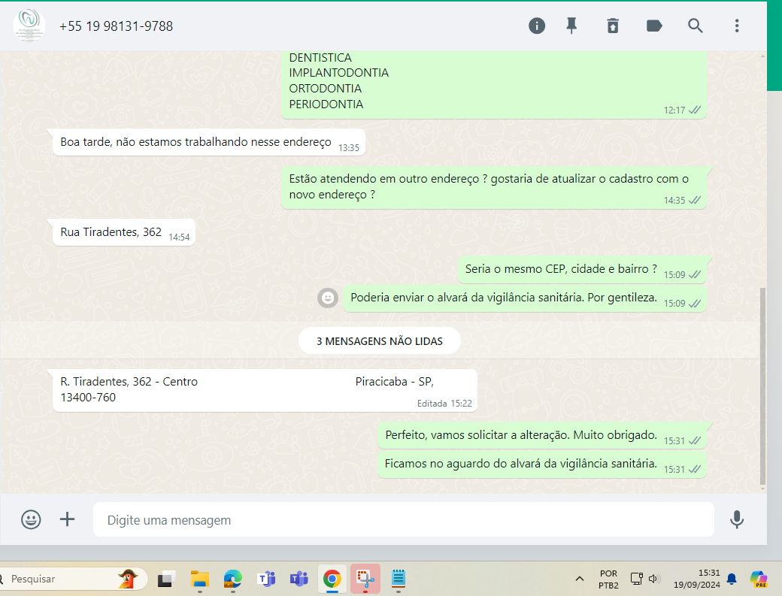Open the emoji picker beside message box
This screenshot has height=596, width=782.
[x=31, y=519]
